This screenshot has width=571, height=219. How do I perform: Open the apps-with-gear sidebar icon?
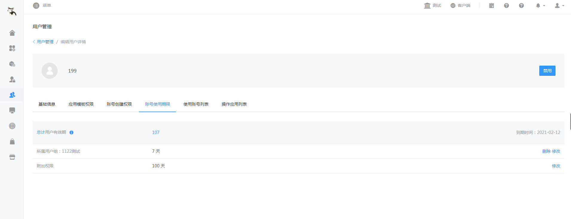click(12, 48)
